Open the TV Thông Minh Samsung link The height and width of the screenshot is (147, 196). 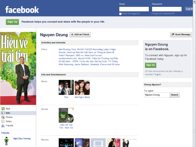coord(88,63)
